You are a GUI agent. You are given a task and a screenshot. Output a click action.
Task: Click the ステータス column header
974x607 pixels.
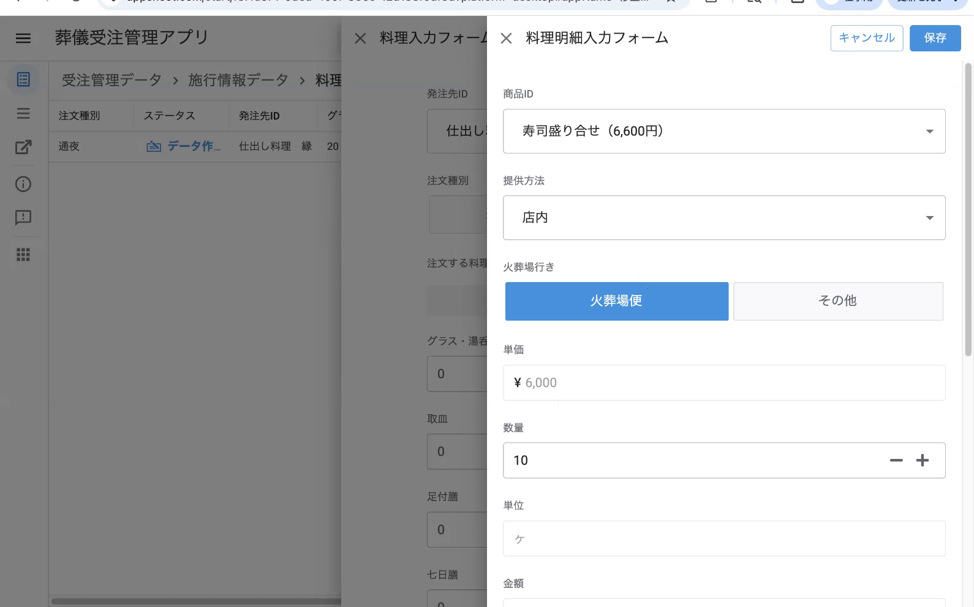tap(169, 116)
